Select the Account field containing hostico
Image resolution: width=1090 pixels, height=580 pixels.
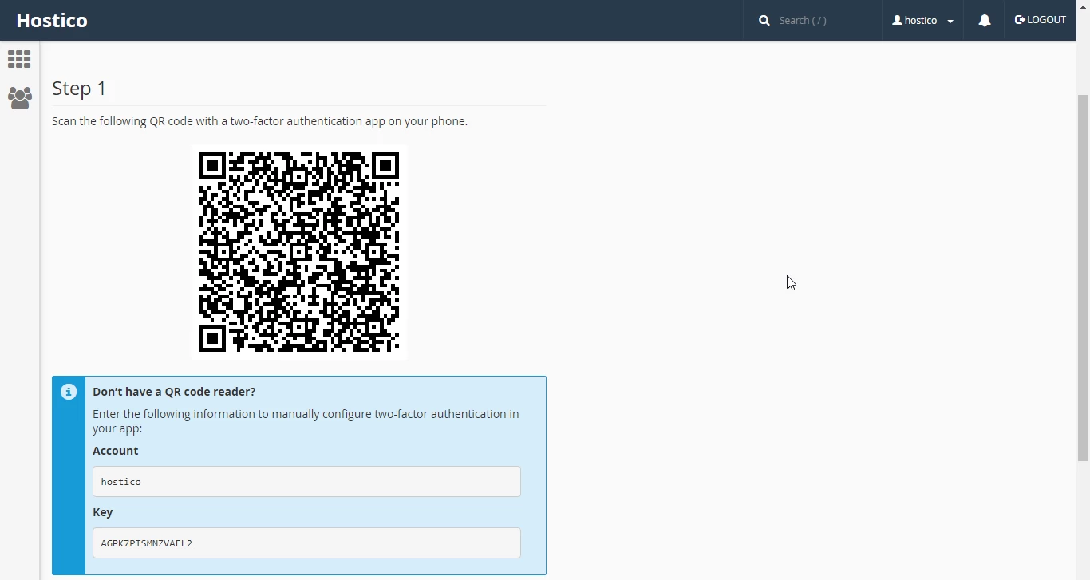(306, 481)
